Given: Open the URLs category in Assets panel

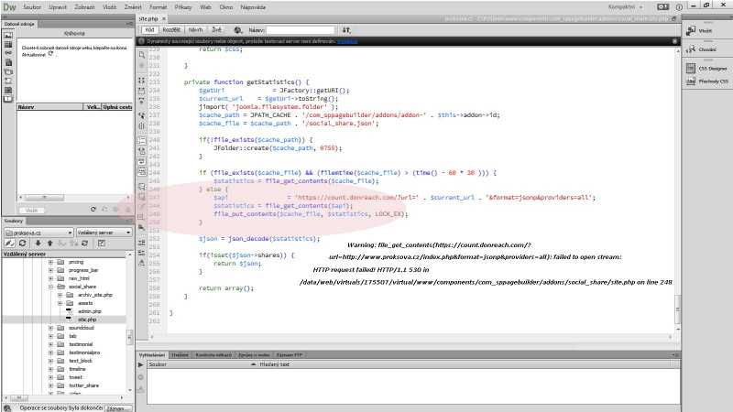Looking at the screenshot, I should [x=8, y=53].
